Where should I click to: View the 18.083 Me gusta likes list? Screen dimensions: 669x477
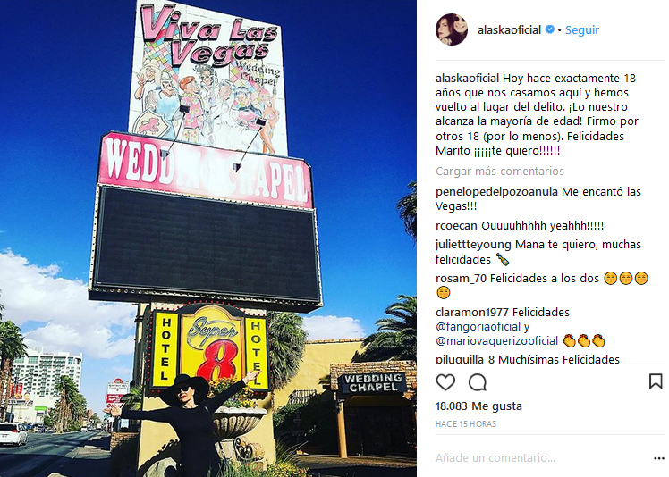click(478, 406)
